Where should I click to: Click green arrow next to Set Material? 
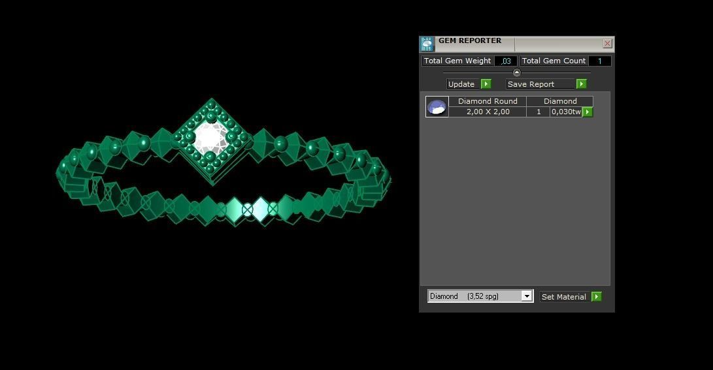597,296
